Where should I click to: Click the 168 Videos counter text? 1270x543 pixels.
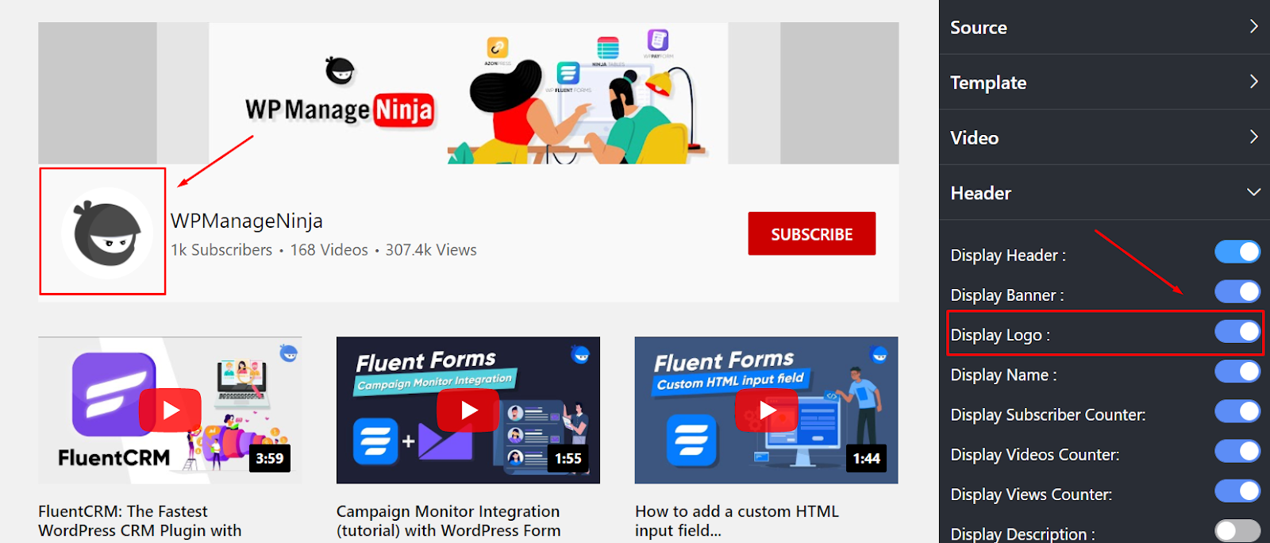pos(329,250)
